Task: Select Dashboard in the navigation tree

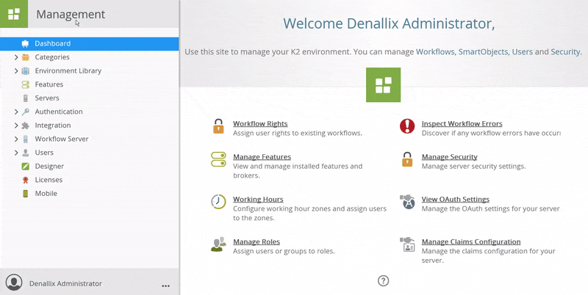Action: tap(52, 43)
